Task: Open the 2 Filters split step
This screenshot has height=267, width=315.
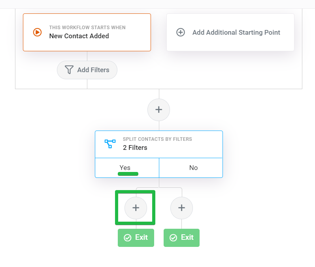Action: [159, 144]
